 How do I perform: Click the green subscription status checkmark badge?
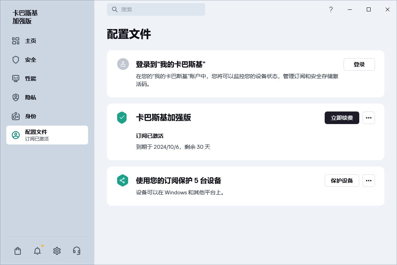(x=122, y=117)
